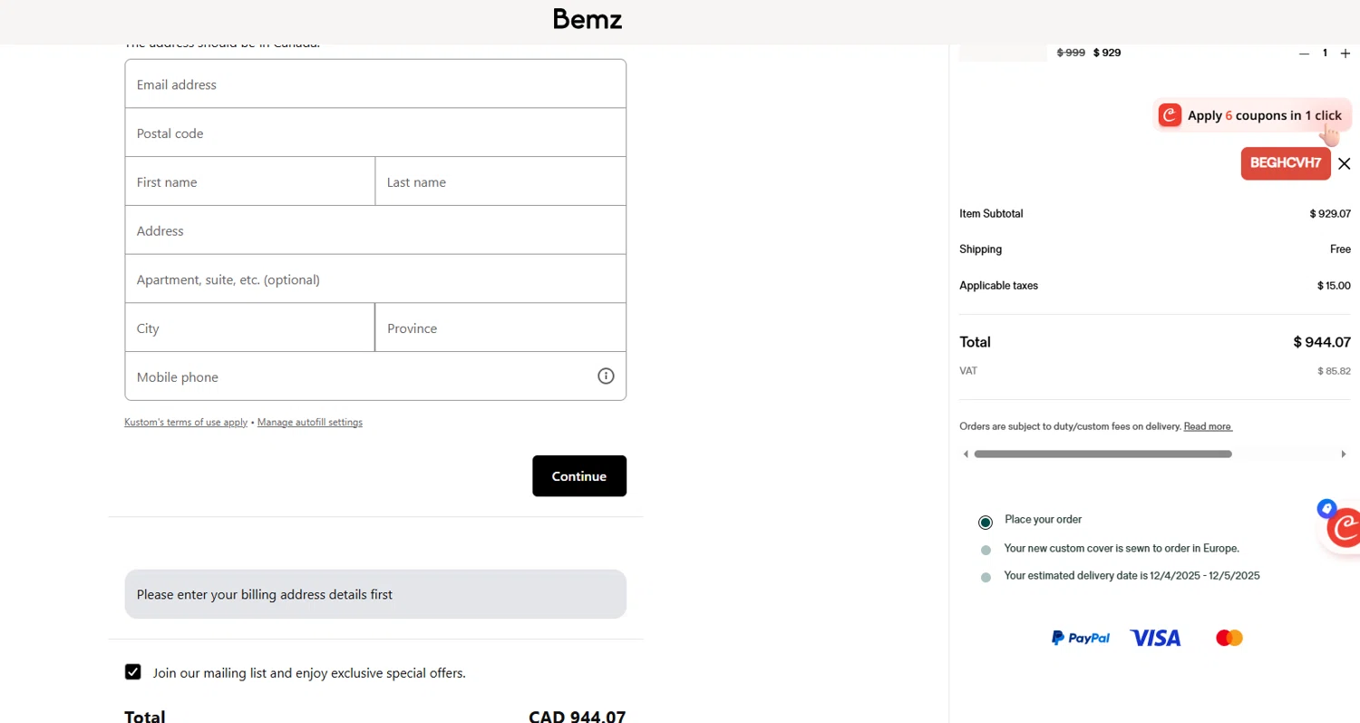Click the Apartment, suite optional field

[375, 279]
